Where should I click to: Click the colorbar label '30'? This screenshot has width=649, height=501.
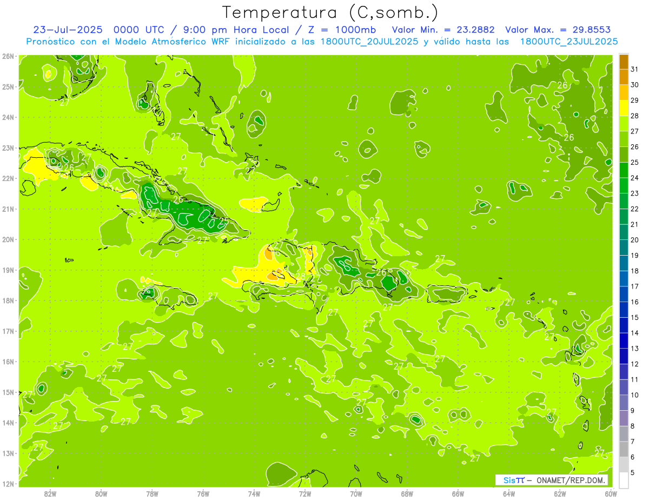tap(635, 84)
